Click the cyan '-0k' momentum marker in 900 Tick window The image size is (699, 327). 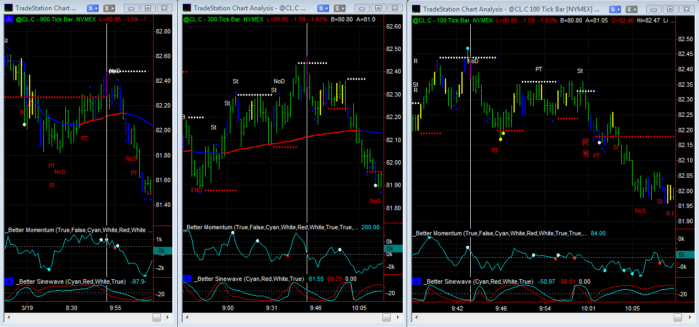click(162, 251)
